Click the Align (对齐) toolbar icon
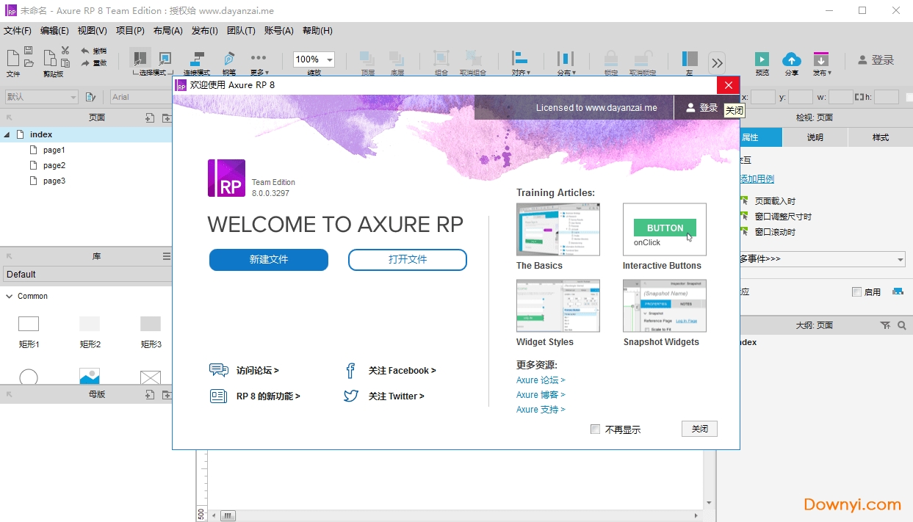 coord(520,59)
